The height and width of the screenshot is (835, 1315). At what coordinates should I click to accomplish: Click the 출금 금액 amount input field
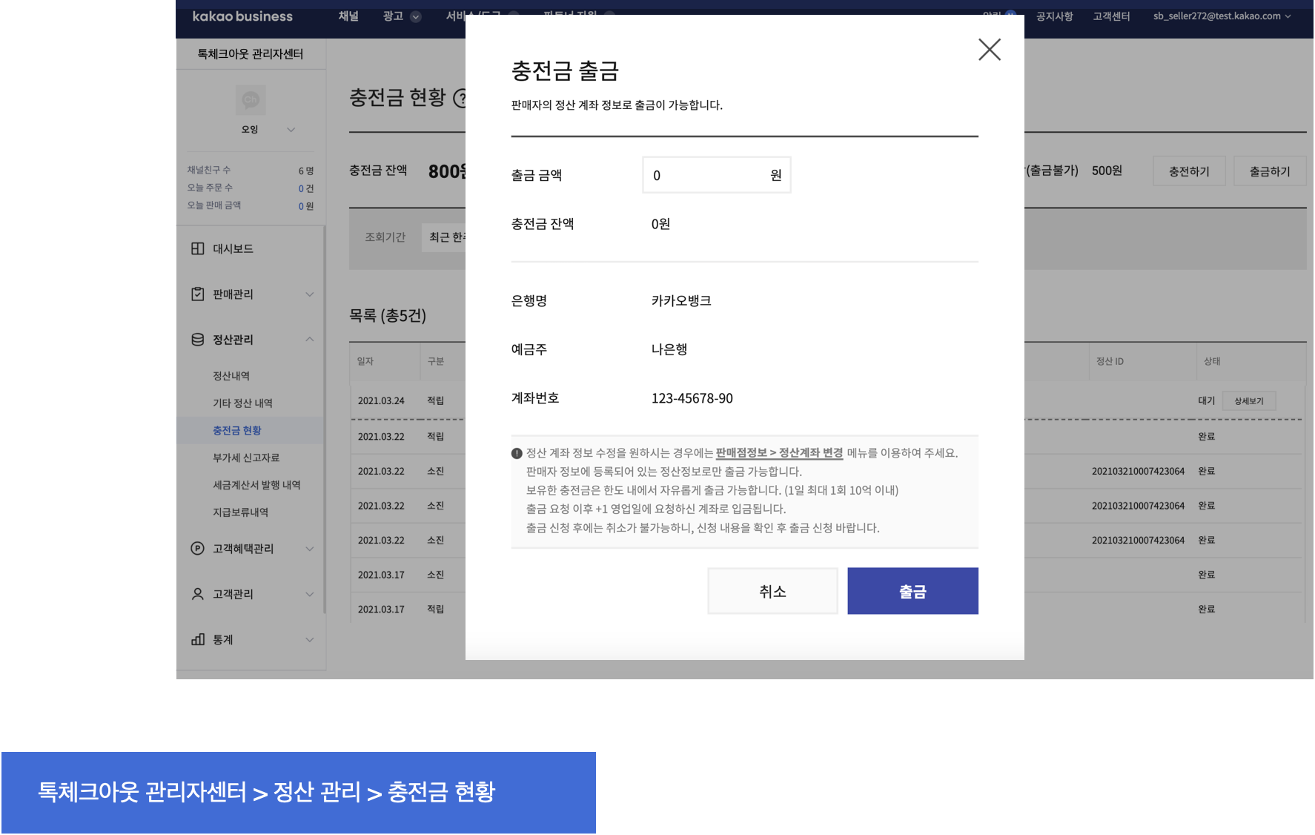708,176
